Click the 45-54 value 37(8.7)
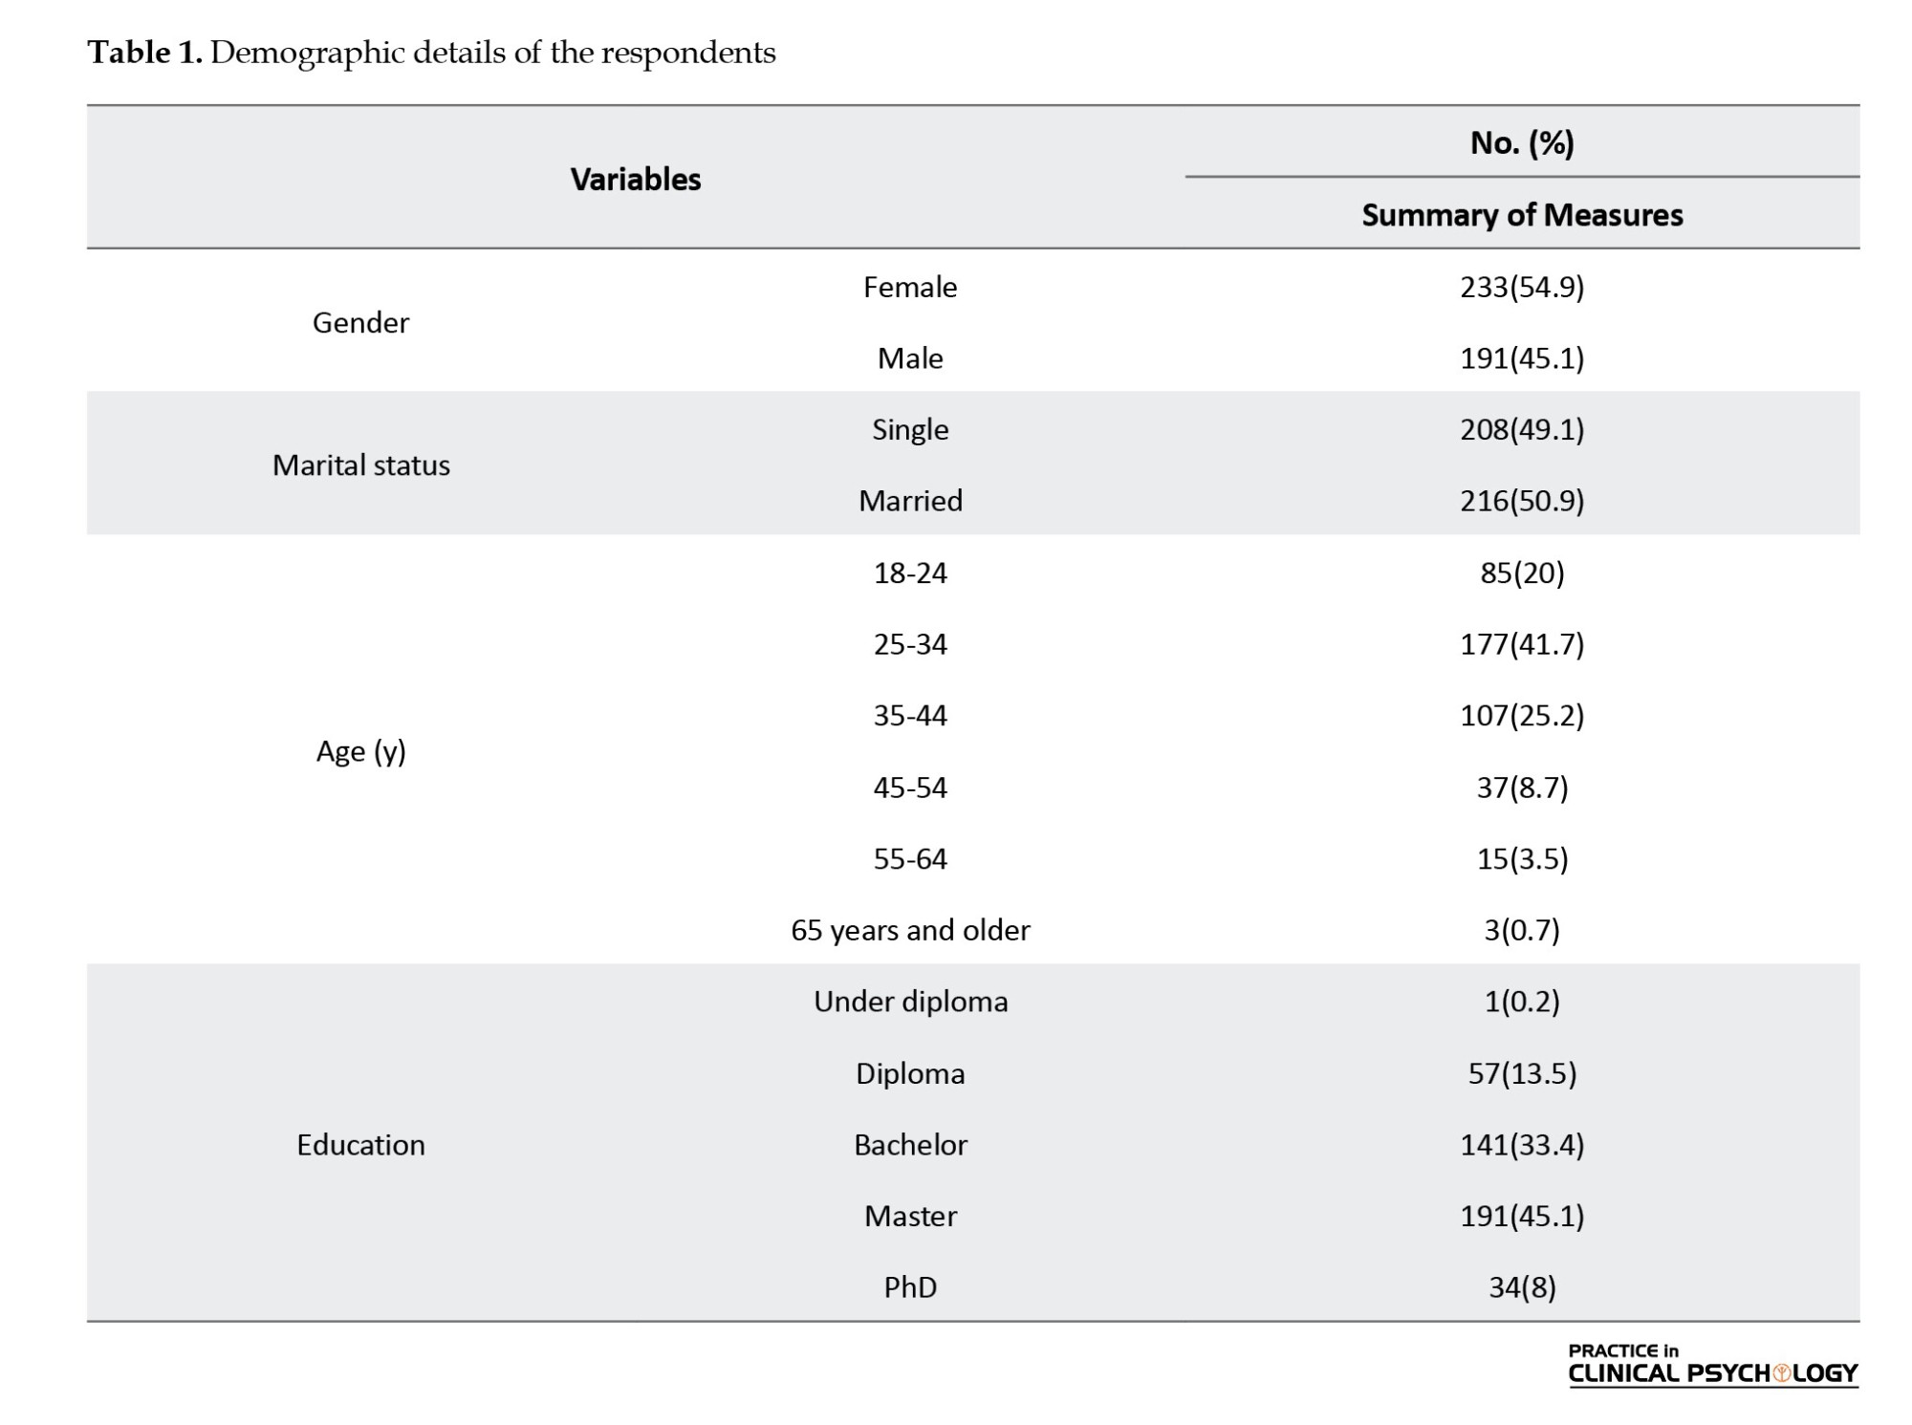The width and height of the screenshot is (1912, 1425). (x=1522, y=788)
